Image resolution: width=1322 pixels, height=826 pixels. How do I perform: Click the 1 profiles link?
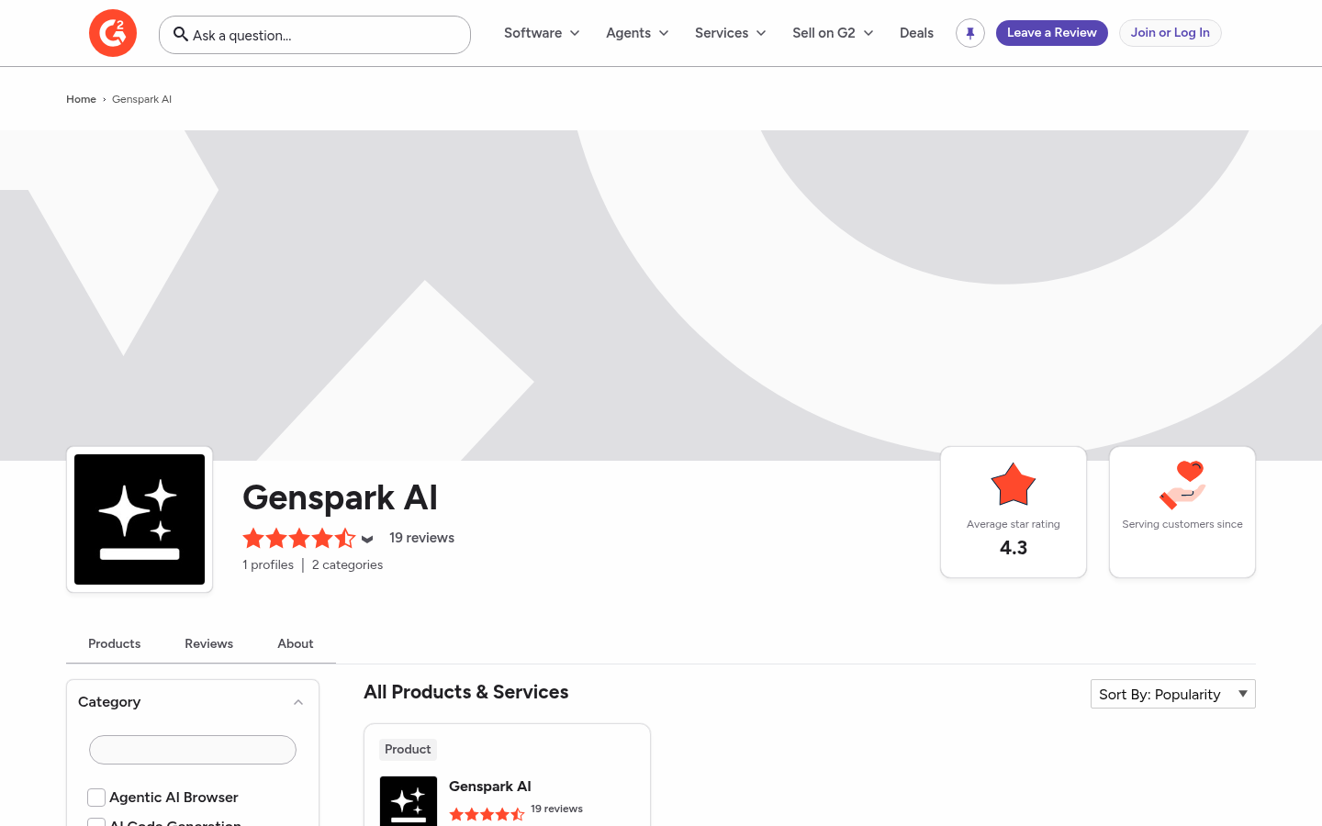point(268,564)
